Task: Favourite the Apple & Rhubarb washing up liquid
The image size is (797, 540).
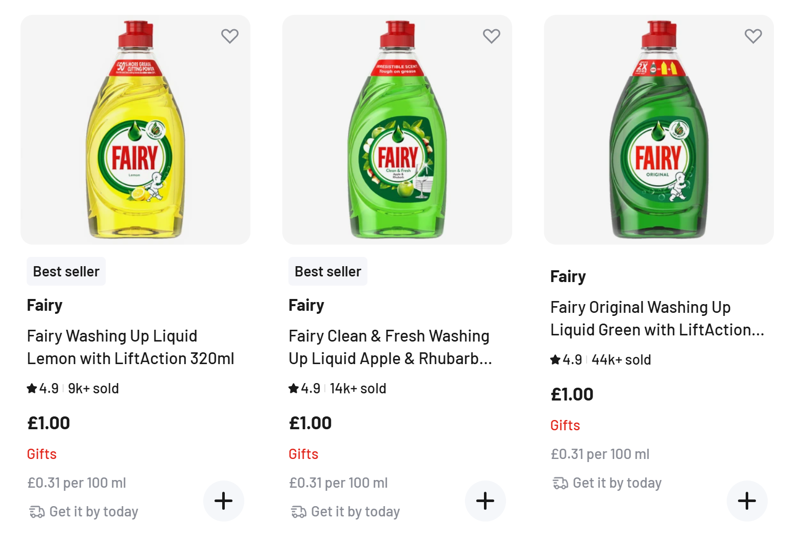Action: (492, 35)
